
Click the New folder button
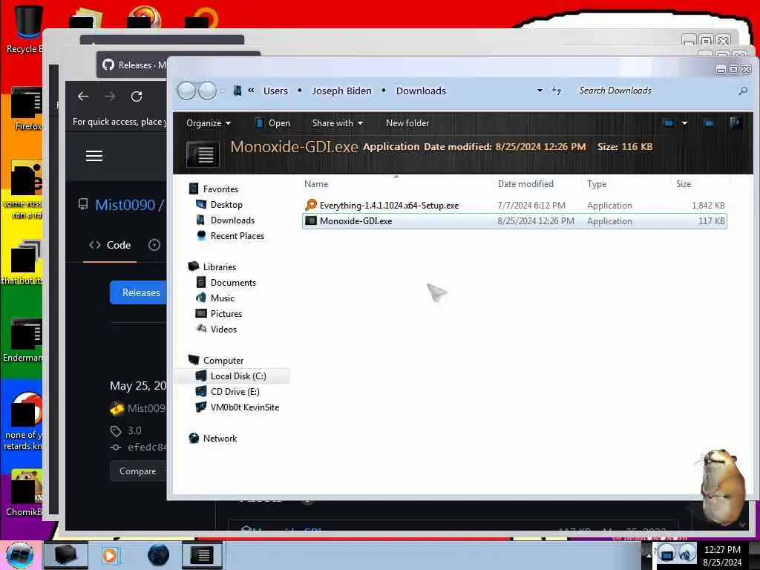[x=407, y=123]
